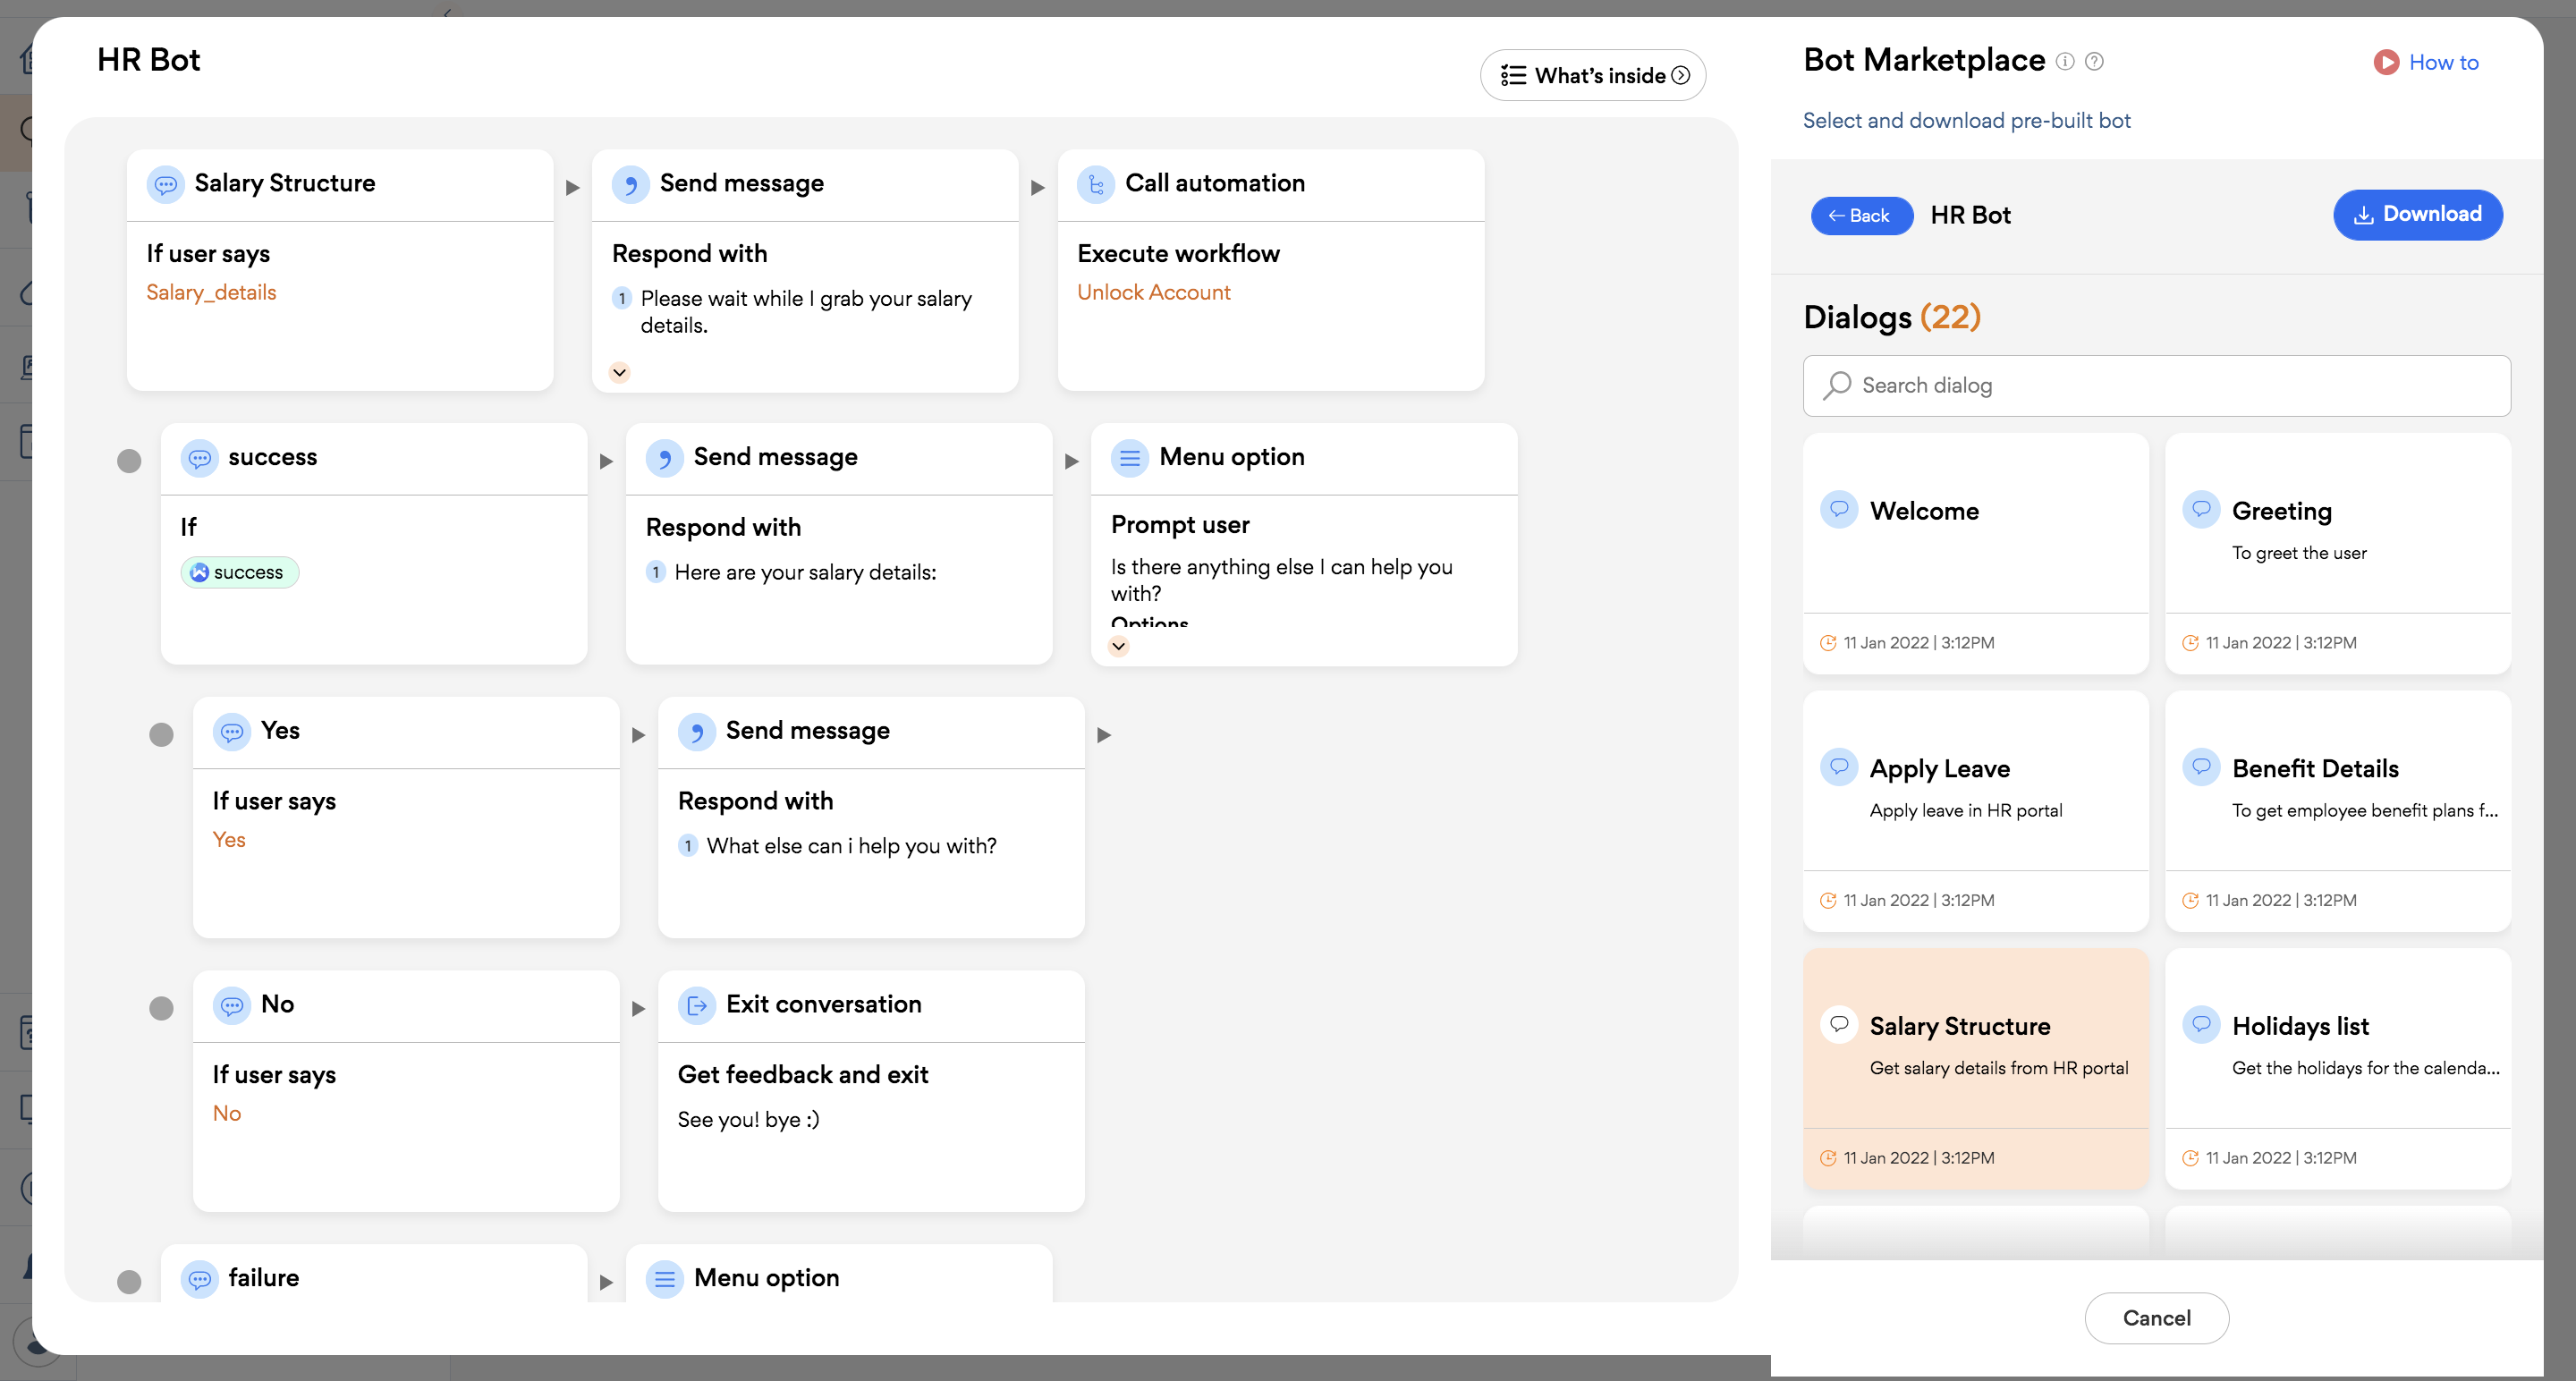Click the info icon next to Bot Marketplace
The height and width of the screenshot is (1381, 2576).
(2065, 61)
